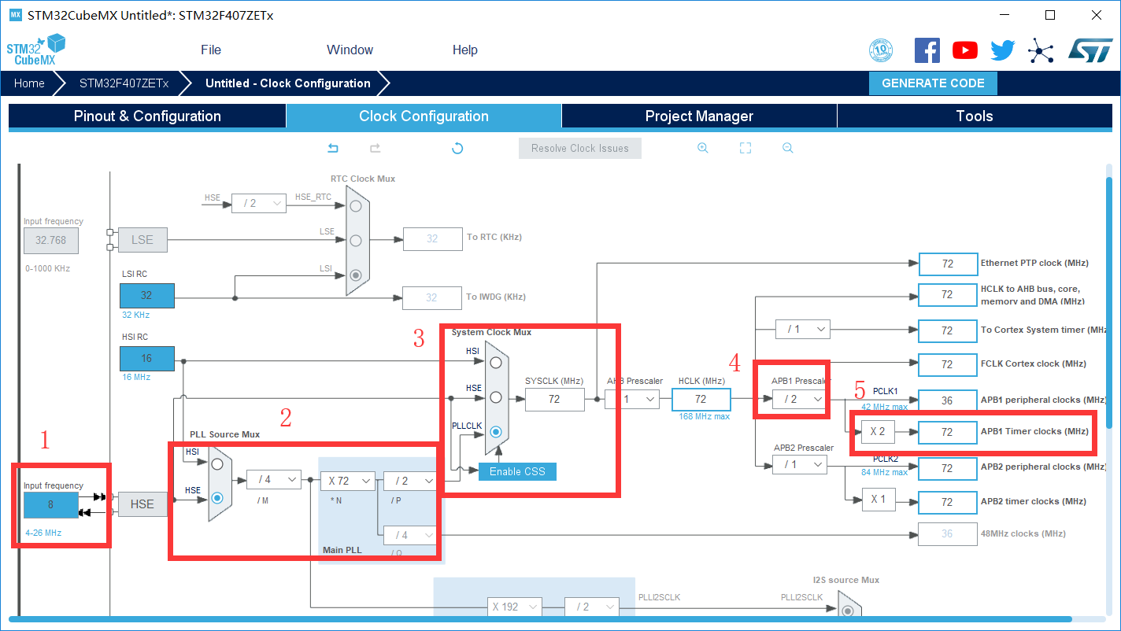Viewport: 1121px width, 631px height.
Task: Click the SYSCLK (MHz) value field
Action: click(555, 399)
